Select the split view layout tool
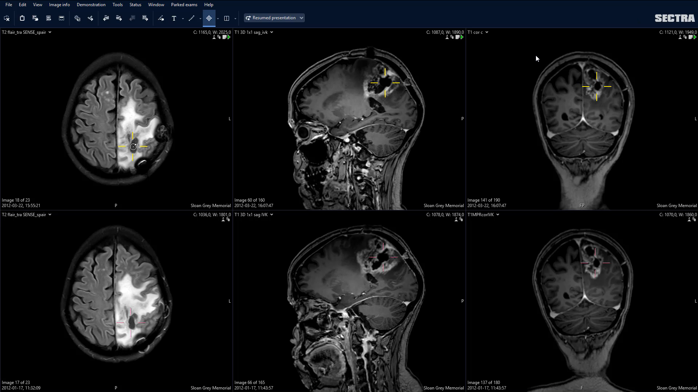The height and width of the screenshot is (392, 698). click(x=227, y=18)
